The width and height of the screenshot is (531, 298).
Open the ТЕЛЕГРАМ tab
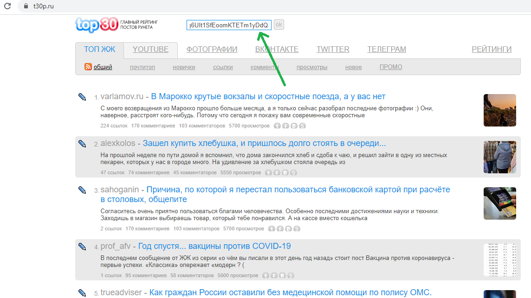386,50
